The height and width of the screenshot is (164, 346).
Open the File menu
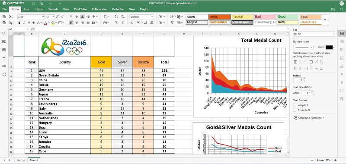(4, 9)
